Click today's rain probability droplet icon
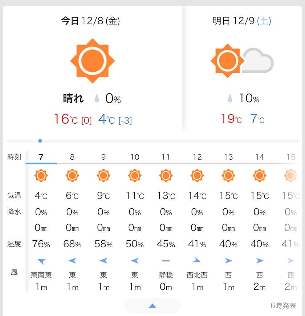Viewport: 305px width, 316px height. 97,99
